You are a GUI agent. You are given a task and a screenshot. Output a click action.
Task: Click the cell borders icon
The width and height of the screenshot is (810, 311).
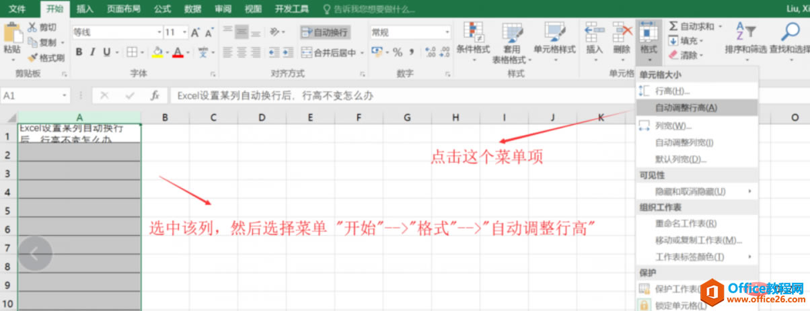click(132, 52)
